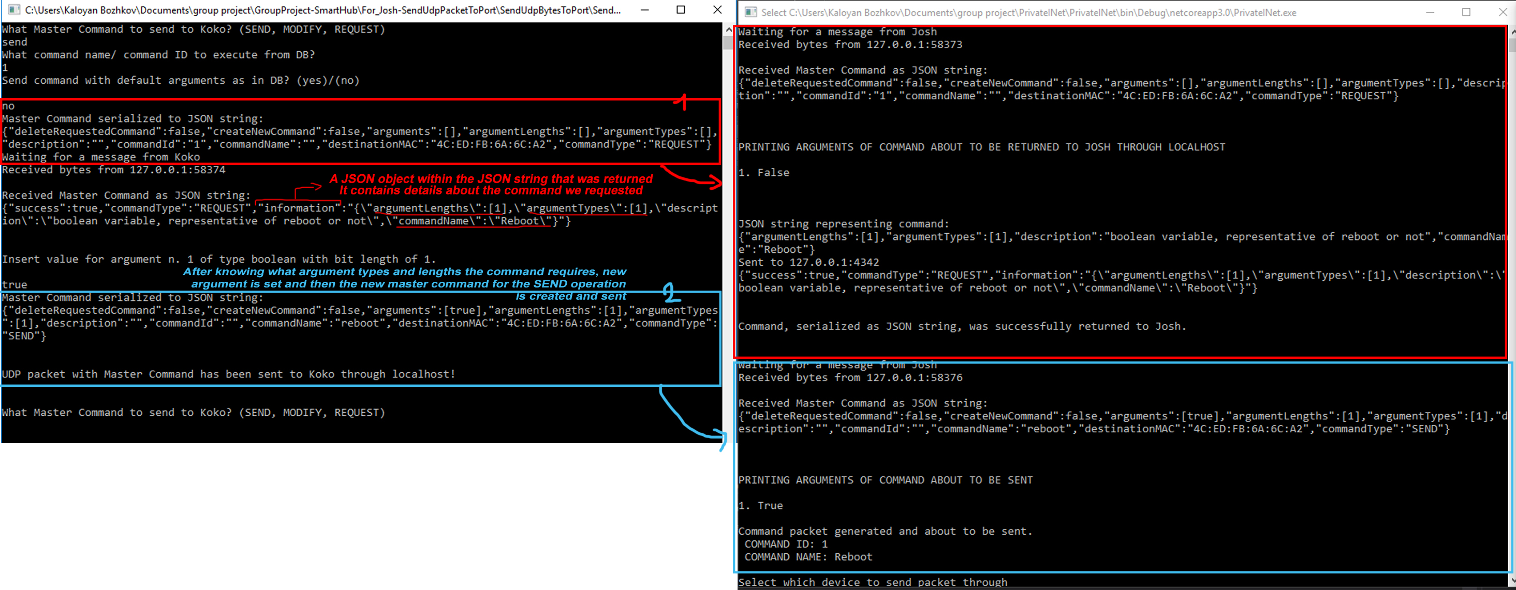
Task: Click the 'Select which device to send packet through' line
Action: click(x=872, y=582)
